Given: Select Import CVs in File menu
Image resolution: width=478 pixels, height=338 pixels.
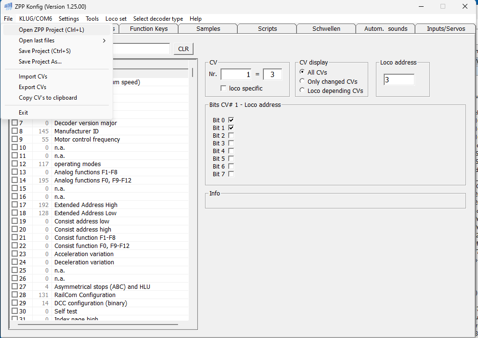Looking at the screenshot, I should click(x=33, y=77).
